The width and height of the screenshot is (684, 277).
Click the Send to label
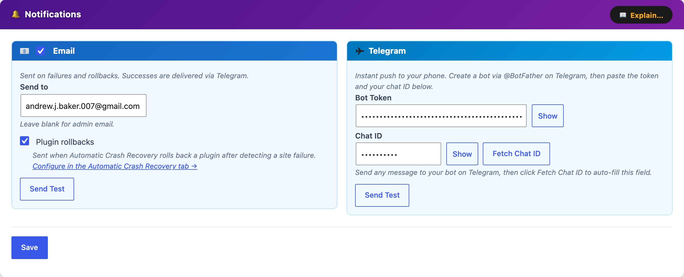[34, 87]
